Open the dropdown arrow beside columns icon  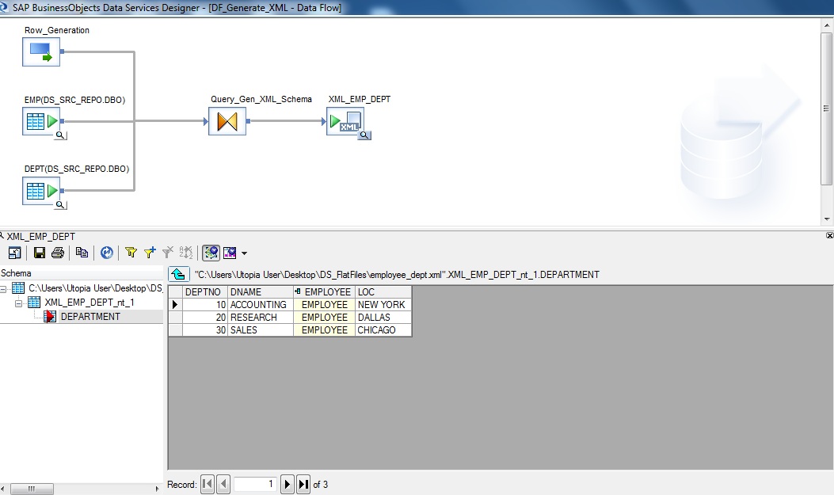[244, 253]
